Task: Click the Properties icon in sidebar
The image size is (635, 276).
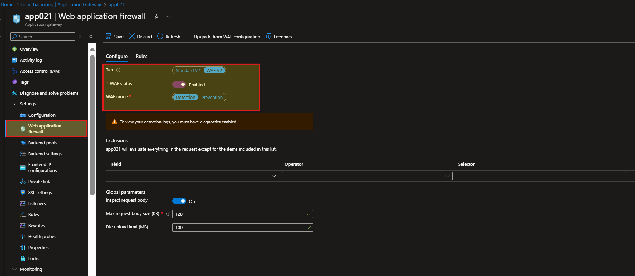Action: point(23,247)
